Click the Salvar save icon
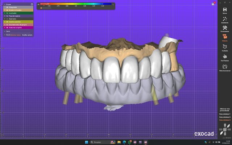232x145 pixels. [225, 10]
